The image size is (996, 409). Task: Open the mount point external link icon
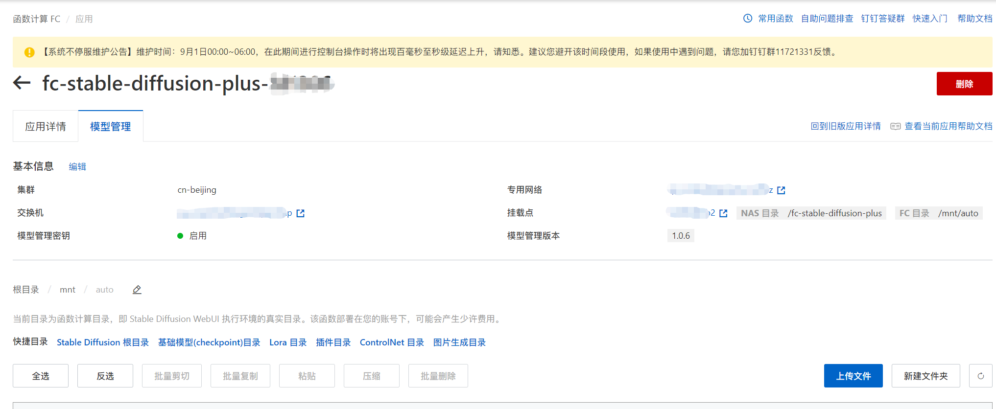723,213
